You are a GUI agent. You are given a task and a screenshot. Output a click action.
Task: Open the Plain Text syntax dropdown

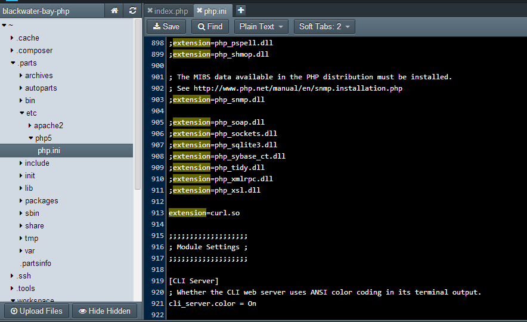click(x=261, y=26)
